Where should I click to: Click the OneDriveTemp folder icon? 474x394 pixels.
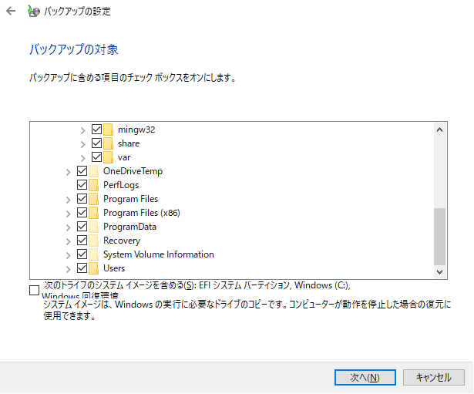coord(93,171)
